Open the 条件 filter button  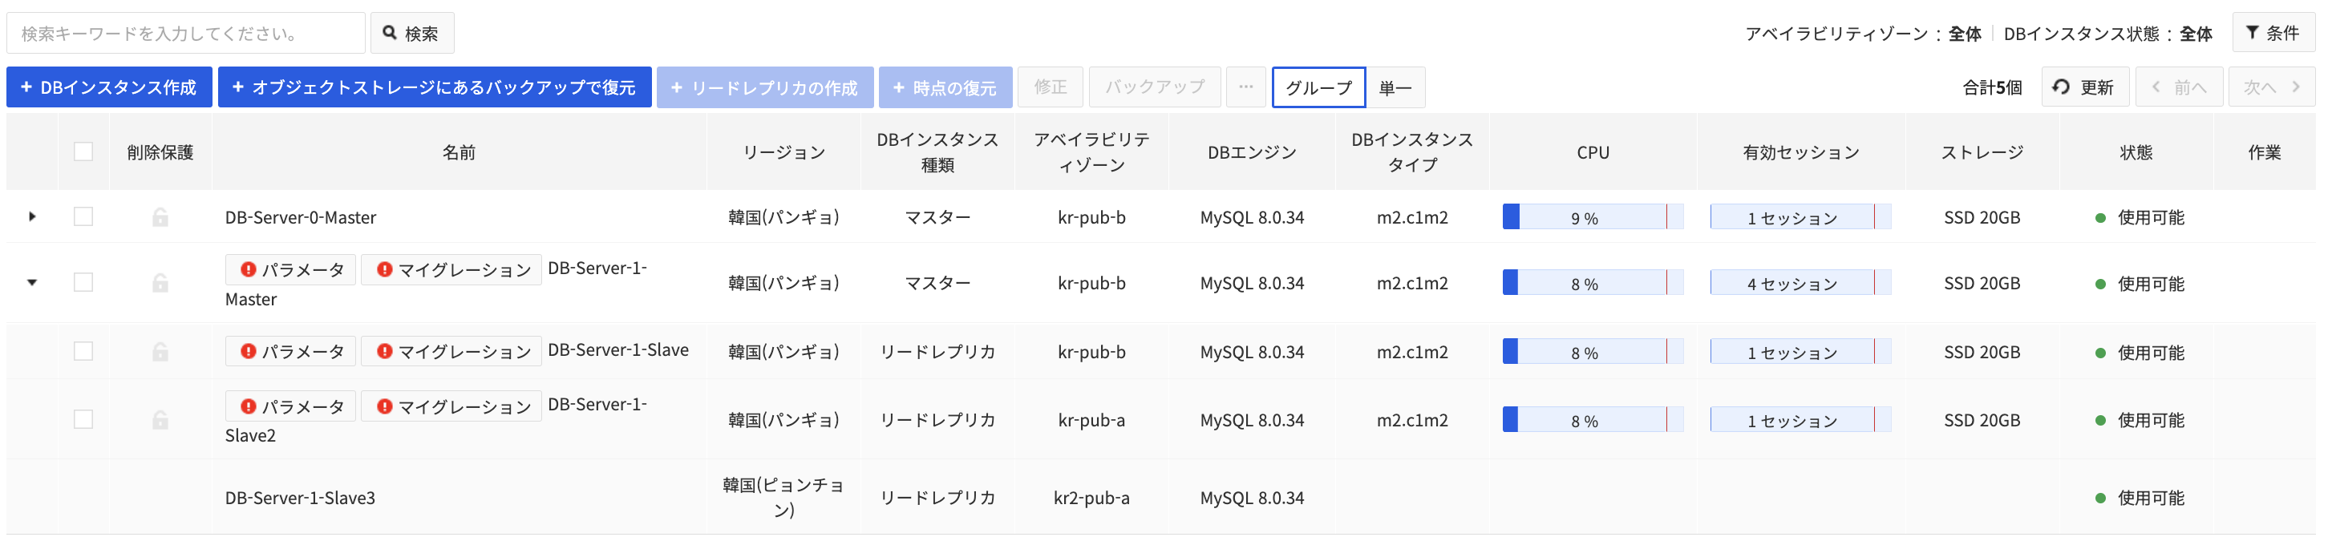point(2273,34)
